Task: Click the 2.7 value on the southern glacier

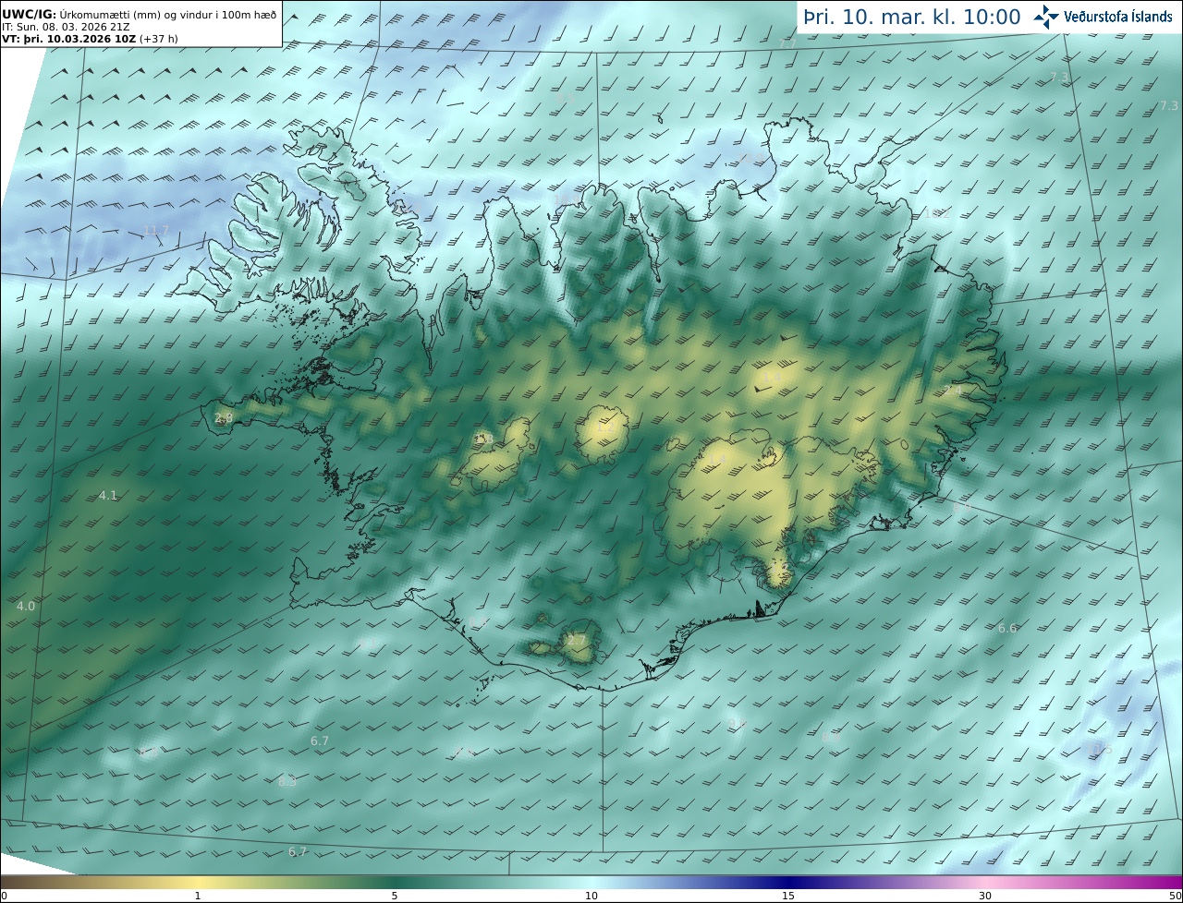Action: (577, 640)
